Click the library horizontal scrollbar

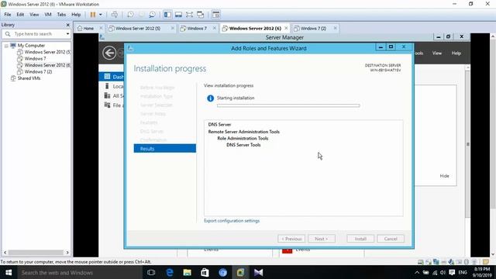click(36, 253)
